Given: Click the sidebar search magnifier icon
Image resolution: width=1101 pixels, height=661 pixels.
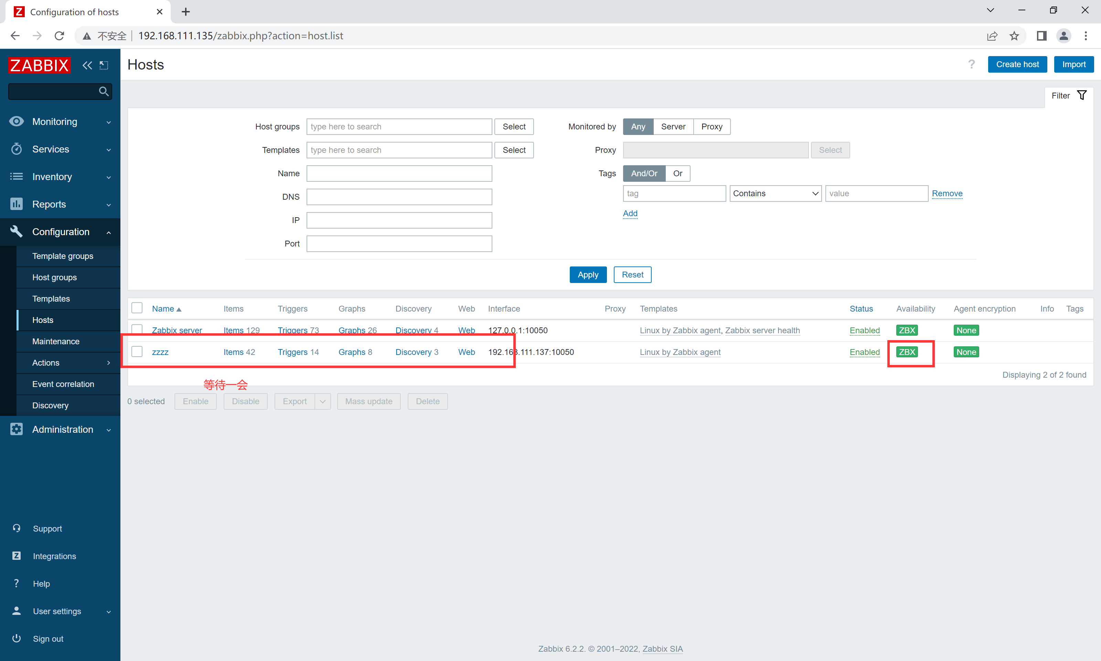Looking at the screenshot, I should click(x=104, y=91).
